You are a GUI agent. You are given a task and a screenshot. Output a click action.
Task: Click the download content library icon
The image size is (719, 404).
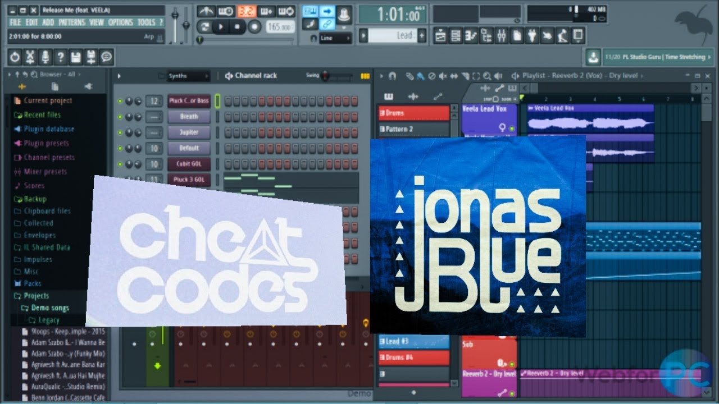(x=593, y=57)
